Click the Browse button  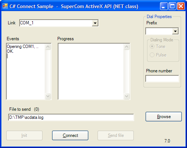click(164, 117)
